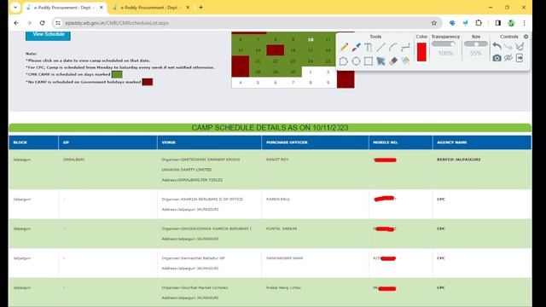Select the eraser tool
The width and height of the screenshot is (546, 307).
click(393, 61)
